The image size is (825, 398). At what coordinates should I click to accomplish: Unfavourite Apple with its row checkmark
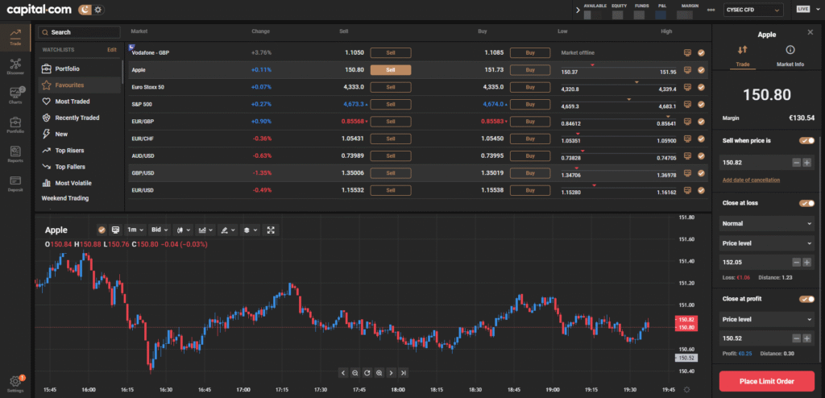coord(701,70)
